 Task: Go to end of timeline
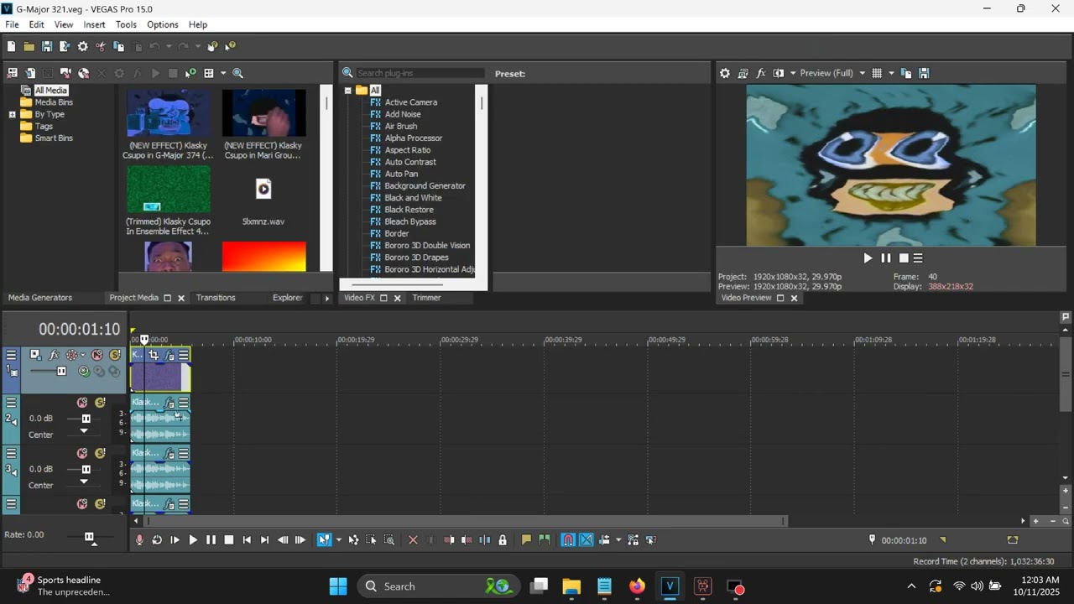tap(264, 540)
